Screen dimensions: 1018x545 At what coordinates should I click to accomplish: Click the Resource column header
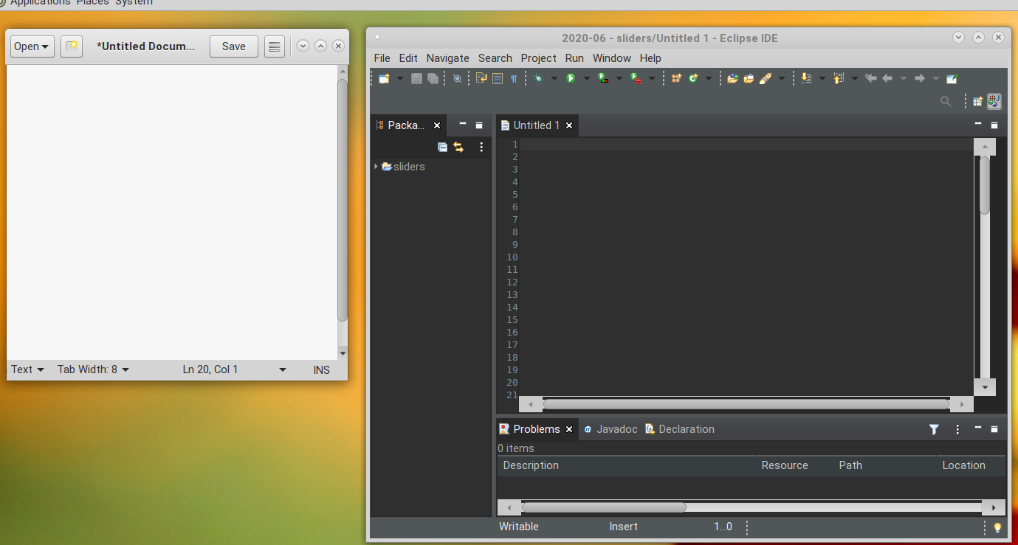794,465
